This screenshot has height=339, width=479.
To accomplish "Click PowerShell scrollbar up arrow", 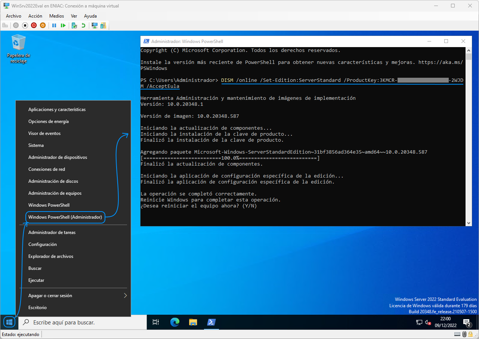I will click(x=469, y=50).
